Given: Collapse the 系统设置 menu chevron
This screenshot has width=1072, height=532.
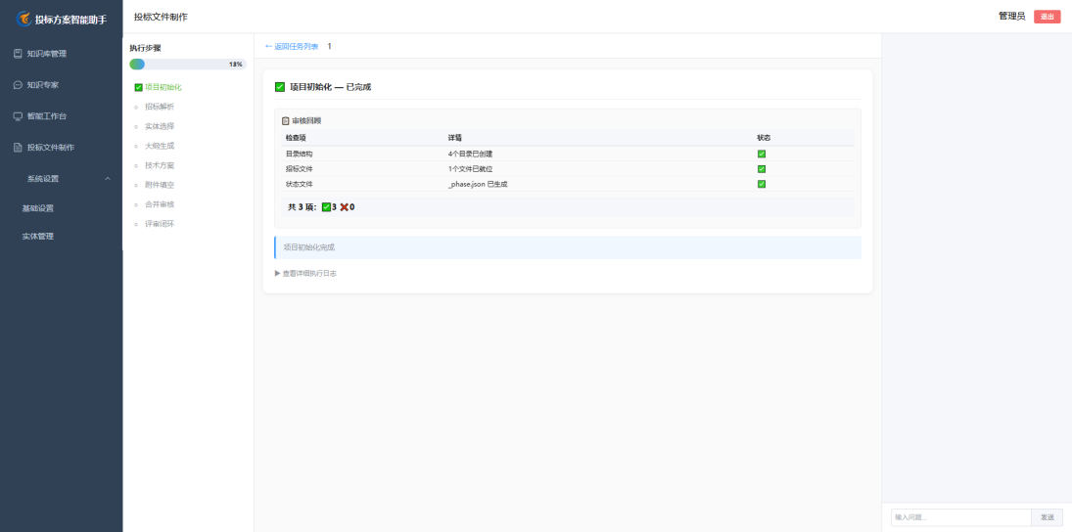Looking at the screenshot, I should pyautogui.click(x=108, y=179).
